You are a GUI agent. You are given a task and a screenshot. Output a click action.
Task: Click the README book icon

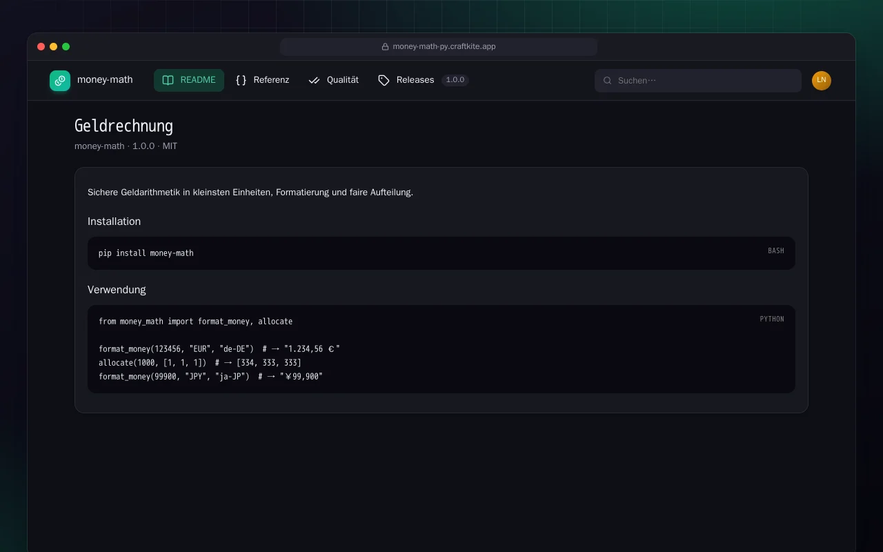[x=168, y=80]
